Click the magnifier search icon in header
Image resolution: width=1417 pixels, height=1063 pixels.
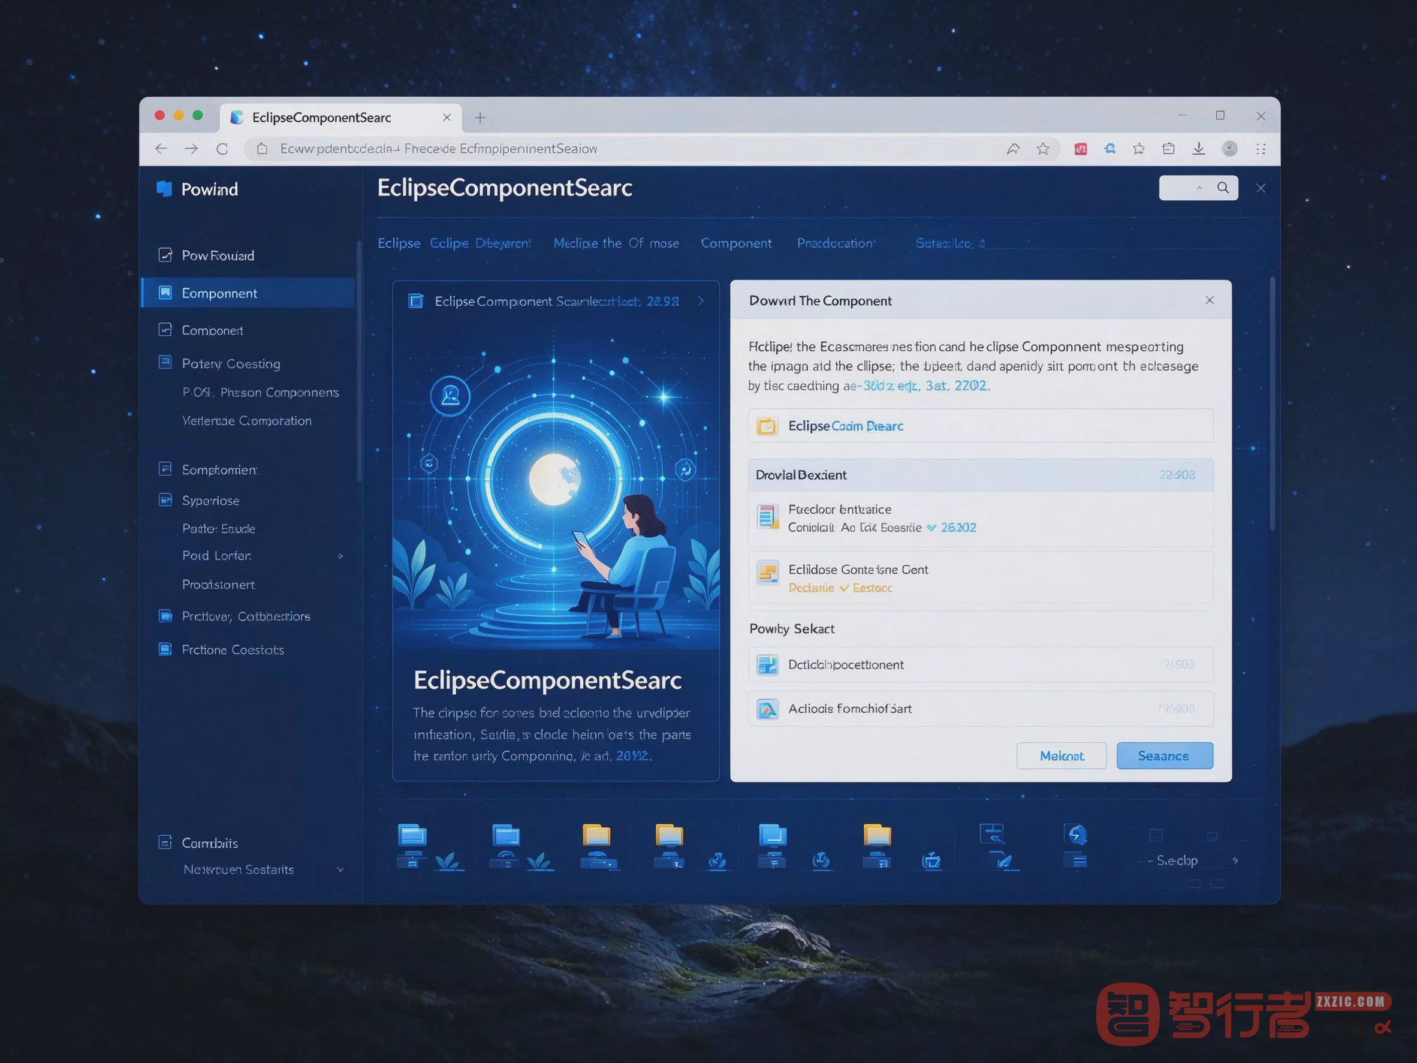pos(1223,188)
